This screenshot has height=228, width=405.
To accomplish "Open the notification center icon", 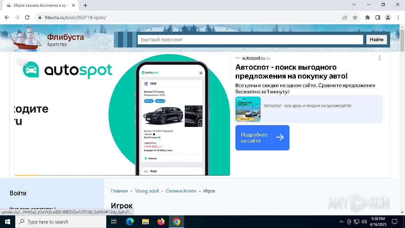I will tap(395, 222).
